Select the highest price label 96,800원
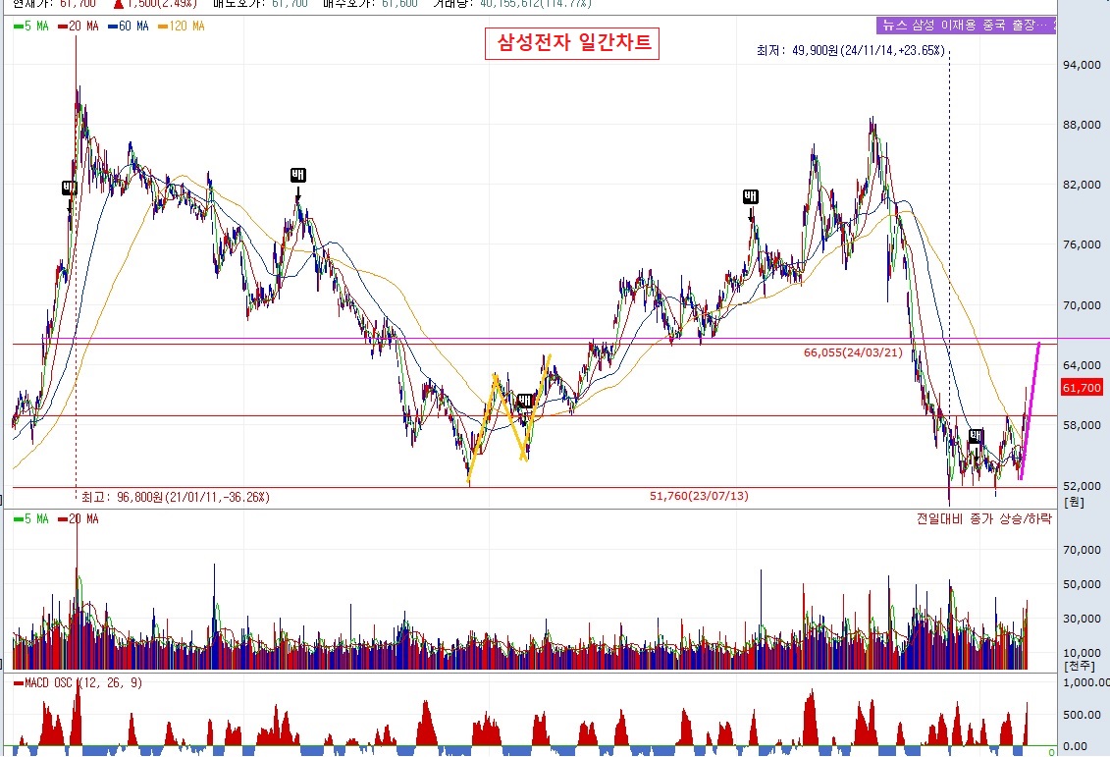The height and width of the screenshot is (757, 1110). pos(175,497)
